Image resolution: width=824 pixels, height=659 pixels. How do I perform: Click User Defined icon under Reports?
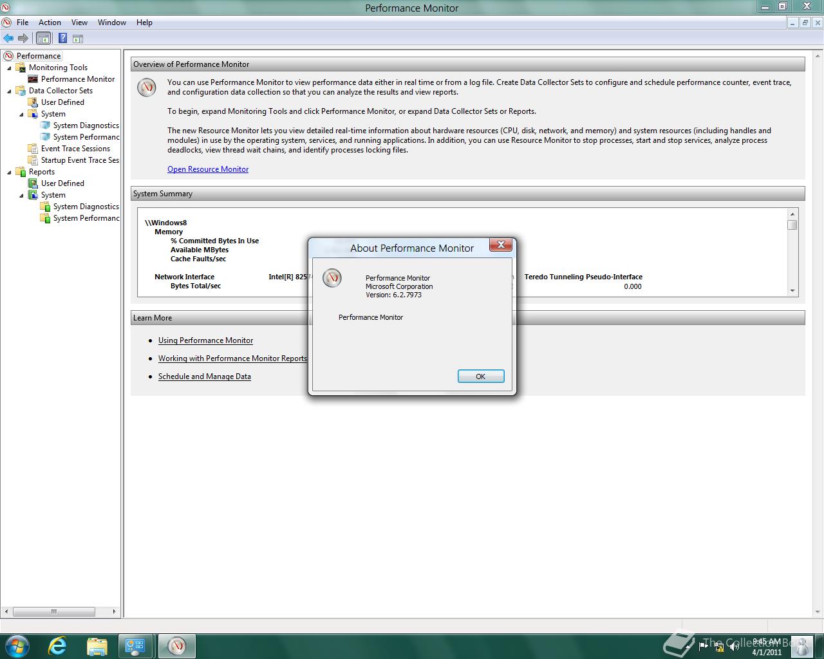pyautogui.click(x=33, y=183)
